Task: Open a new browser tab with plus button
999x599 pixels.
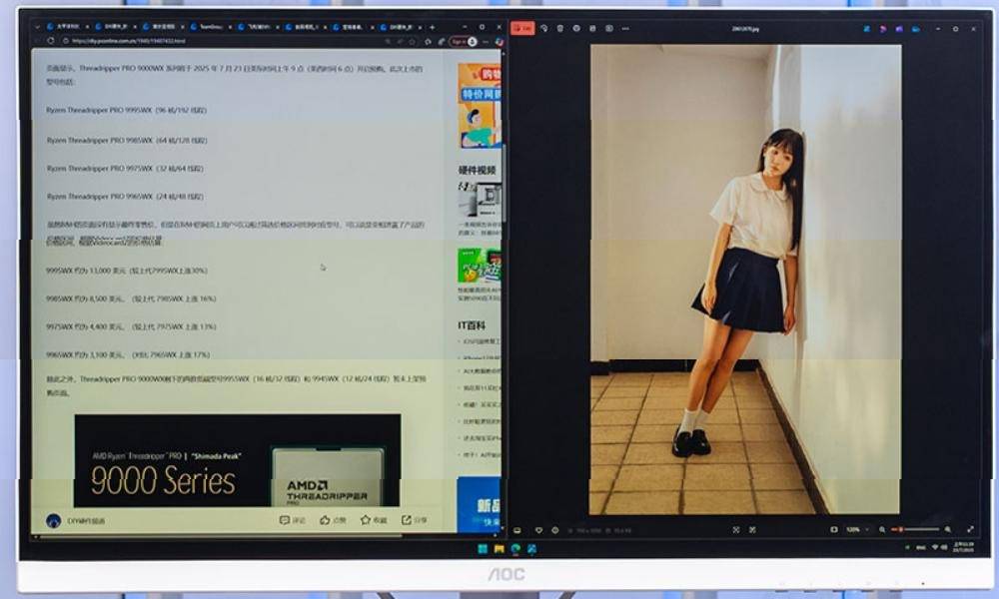Action: (432, 27)
